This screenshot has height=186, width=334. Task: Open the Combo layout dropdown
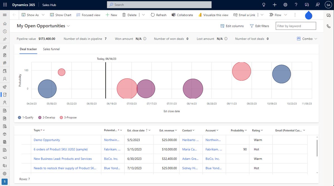point(307,39)
